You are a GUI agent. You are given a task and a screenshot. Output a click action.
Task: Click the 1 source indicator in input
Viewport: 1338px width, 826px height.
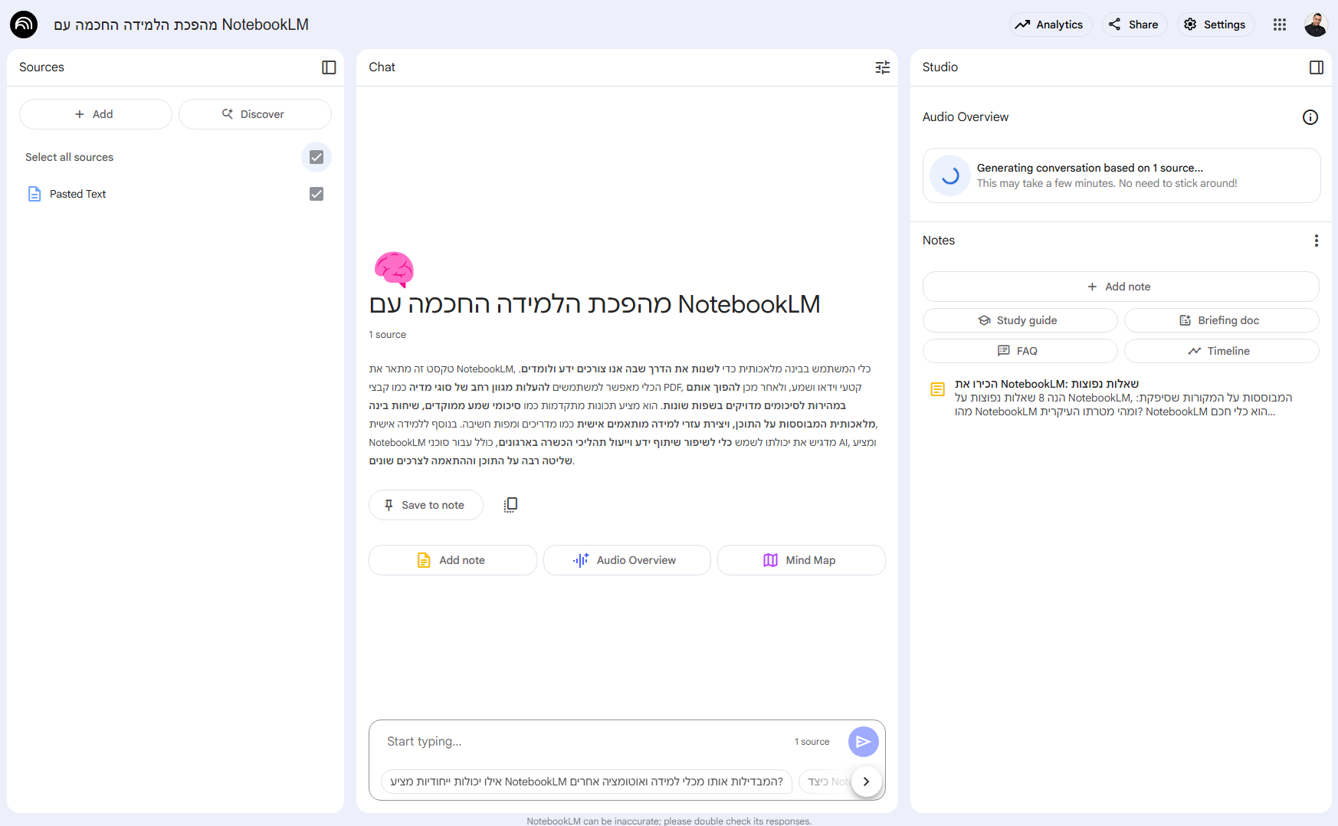(x=812, y=742)
